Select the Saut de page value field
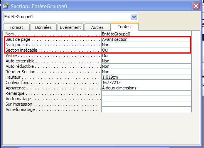 click(x=147, y=39)
